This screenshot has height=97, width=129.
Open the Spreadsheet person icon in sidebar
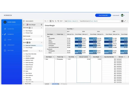click(x=5, y=45)
